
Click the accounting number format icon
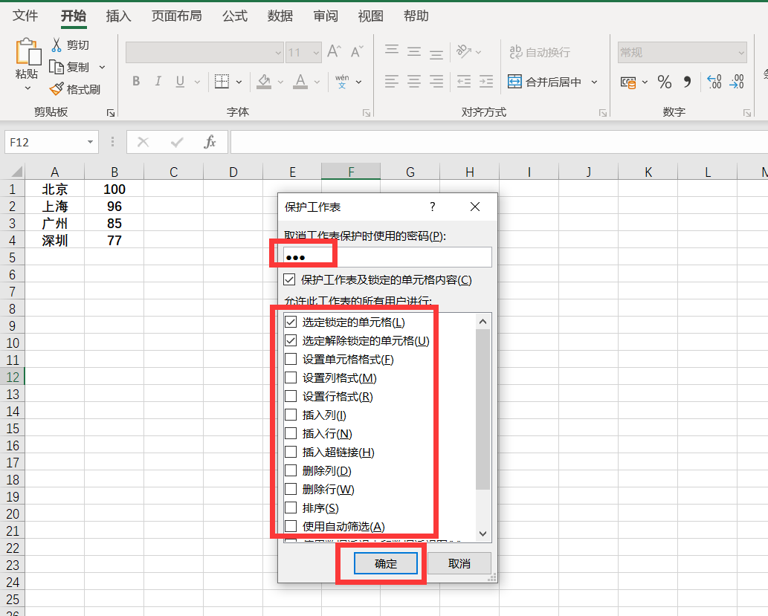pyautogui.click(x=628, y=82)
